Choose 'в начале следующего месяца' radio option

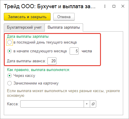point(9,51)
